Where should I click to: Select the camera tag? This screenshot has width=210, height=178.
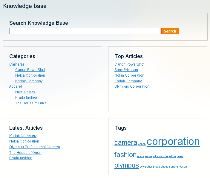[126, 143]
